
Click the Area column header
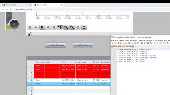point(68,62)
